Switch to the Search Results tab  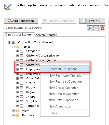coord(46,35)
